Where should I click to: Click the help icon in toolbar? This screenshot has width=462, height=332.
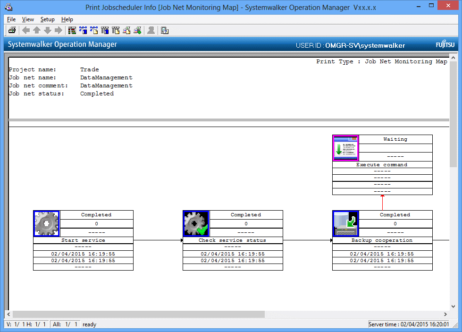(x=165, y=31)
